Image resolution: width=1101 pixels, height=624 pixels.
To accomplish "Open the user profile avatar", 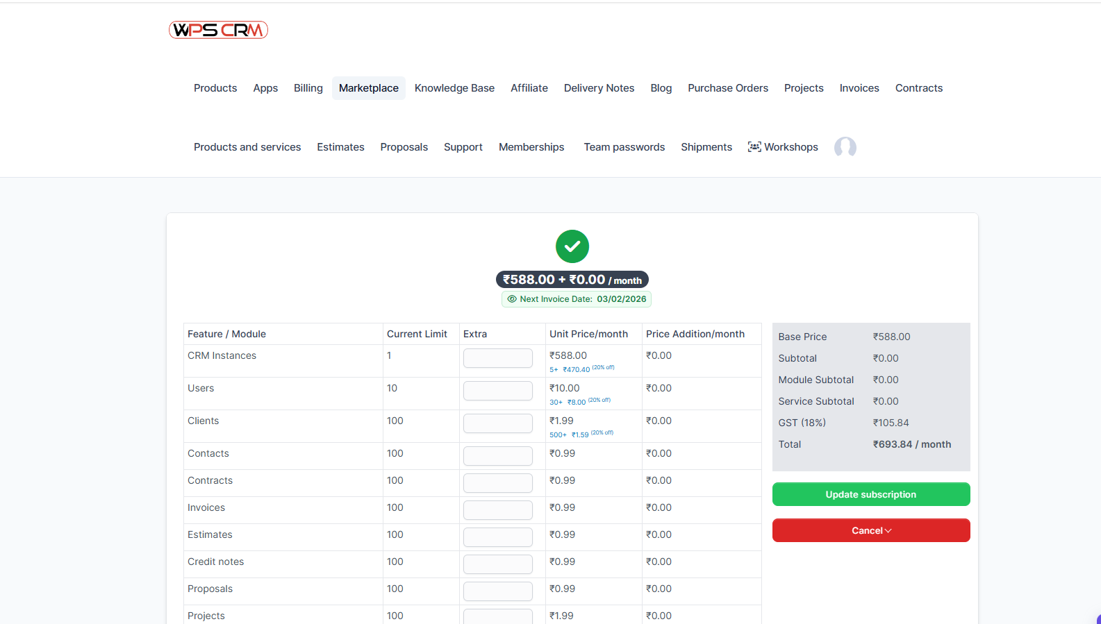I will (845, 147).
